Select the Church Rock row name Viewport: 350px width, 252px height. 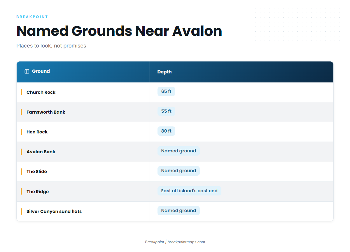[x=41, y=92]
